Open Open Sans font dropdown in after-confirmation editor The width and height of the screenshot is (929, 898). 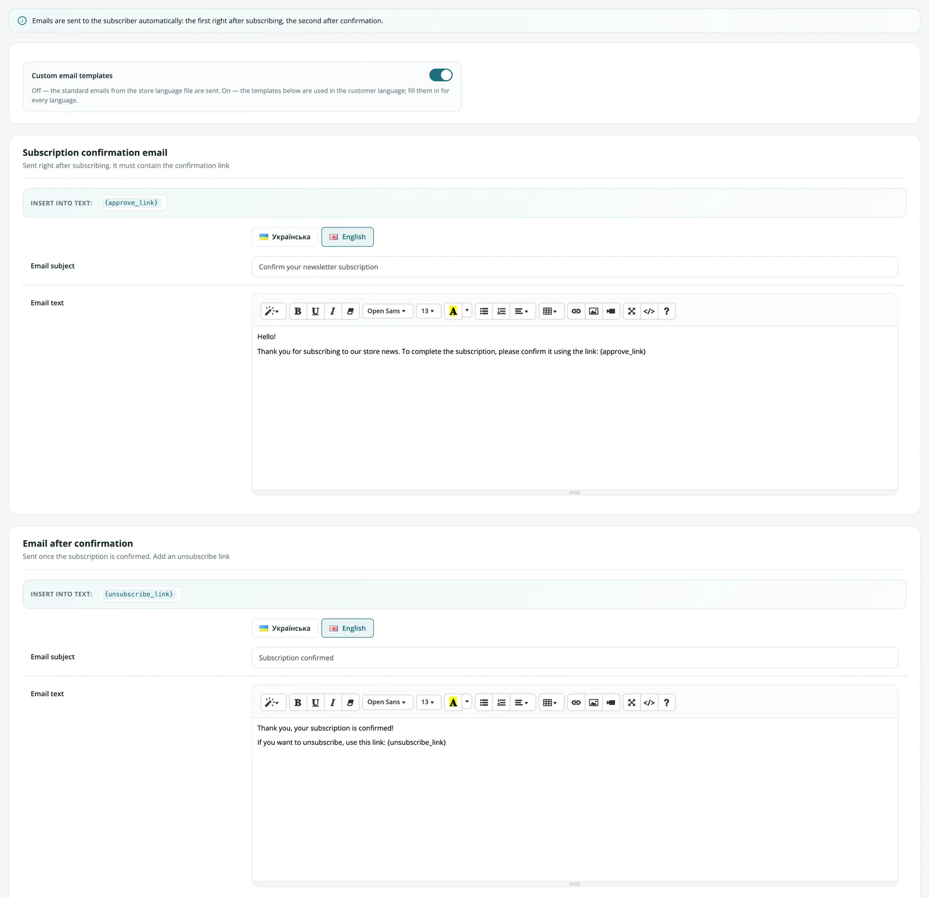[387, 703]
